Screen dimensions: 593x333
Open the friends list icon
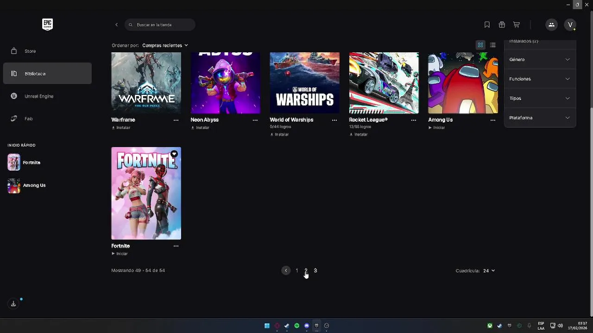(551, 25)
